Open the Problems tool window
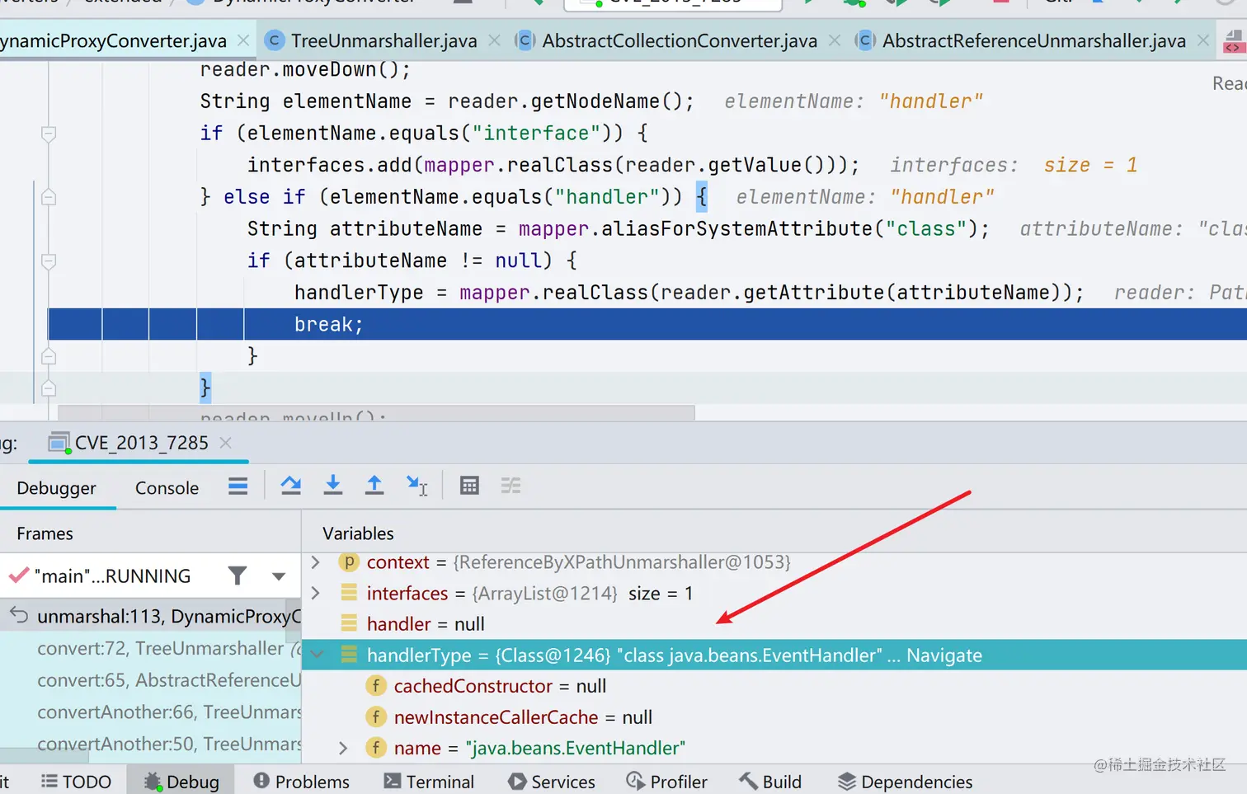Viewport: 1247px width, 794px height. (x=301, y=782)
